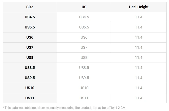This screenshot has width=169, height=111.
Task: Select the bold US7 size cell
Action: [30, 47]
